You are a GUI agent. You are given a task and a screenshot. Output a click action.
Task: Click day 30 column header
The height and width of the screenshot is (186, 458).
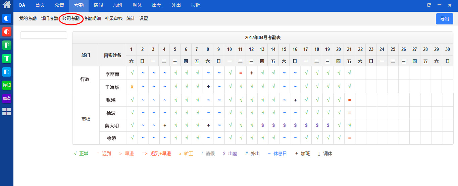coord(447,49)
